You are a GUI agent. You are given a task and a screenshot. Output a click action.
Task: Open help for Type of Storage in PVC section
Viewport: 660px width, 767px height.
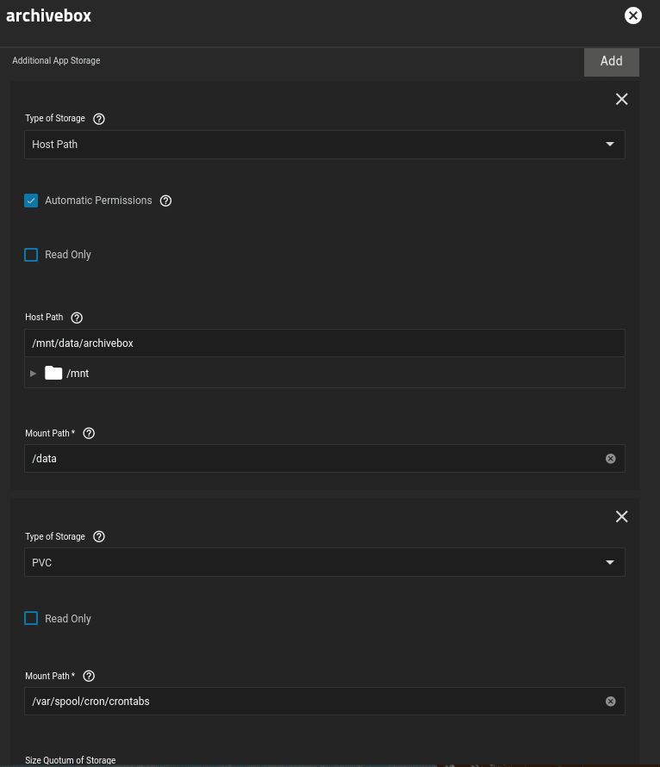(99, 536)
